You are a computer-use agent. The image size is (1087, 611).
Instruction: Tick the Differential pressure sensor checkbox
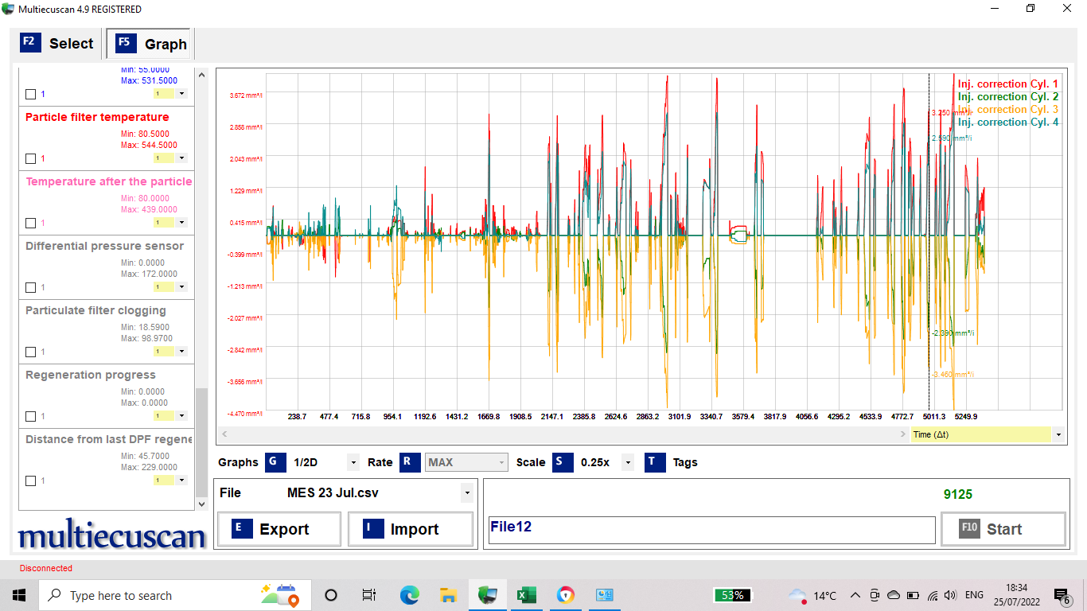(30, 287)
